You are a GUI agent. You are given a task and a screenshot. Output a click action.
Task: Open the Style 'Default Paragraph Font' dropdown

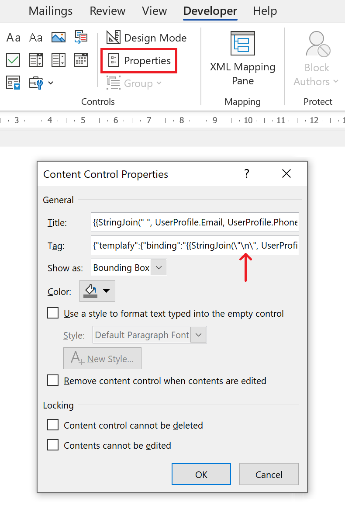pos(199,335)
